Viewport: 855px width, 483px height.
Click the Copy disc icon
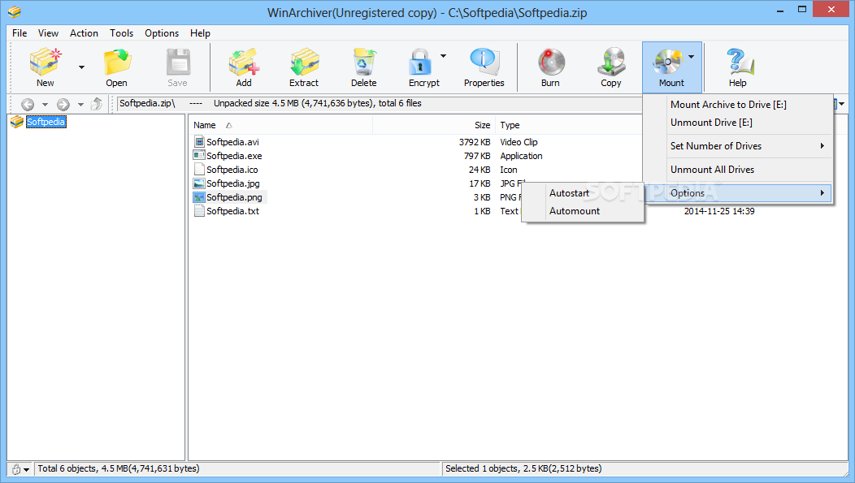click(610, 61)
